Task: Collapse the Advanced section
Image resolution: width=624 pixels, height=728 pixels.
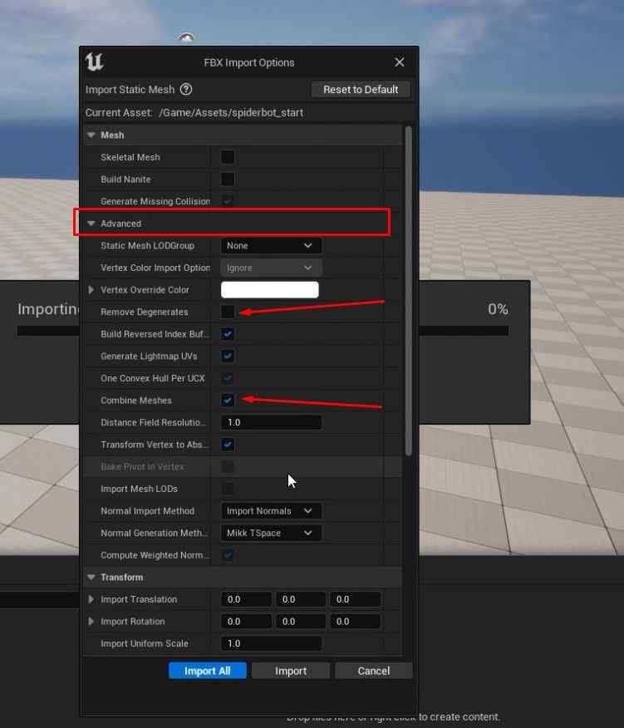Action: coord(91,224)
